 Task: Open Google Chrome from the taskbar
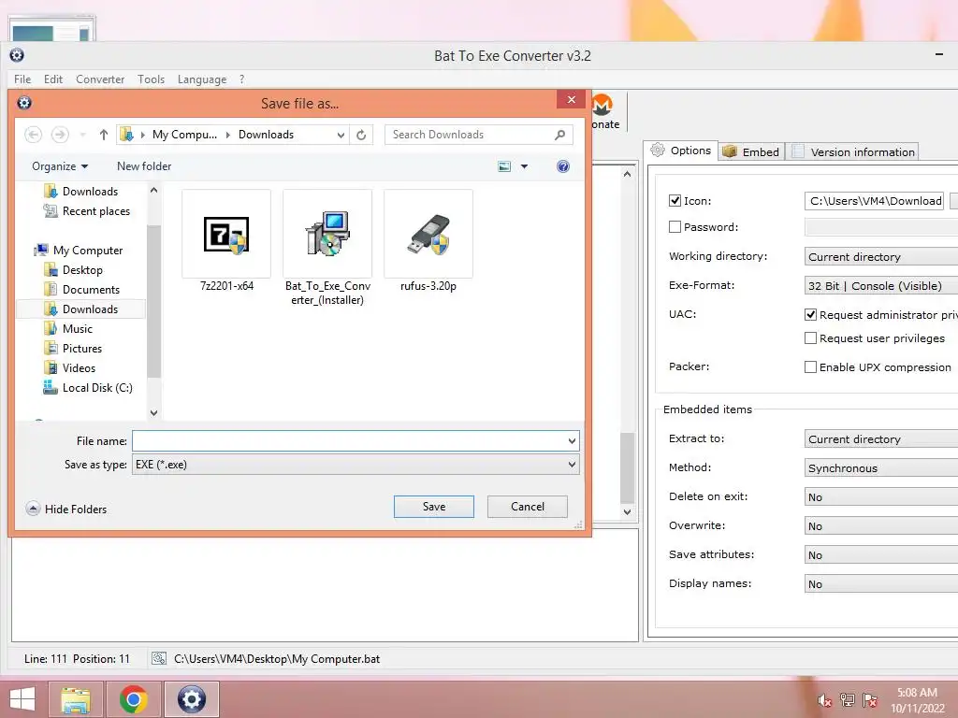pyautogui.click(x=134, y=699)
